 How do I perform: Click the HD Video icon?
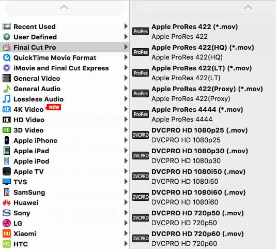[7, 120]
